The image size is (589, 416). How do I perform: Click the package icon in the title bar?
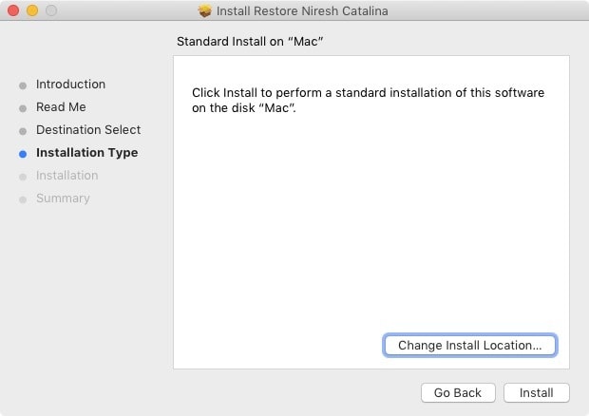point(205,11)
